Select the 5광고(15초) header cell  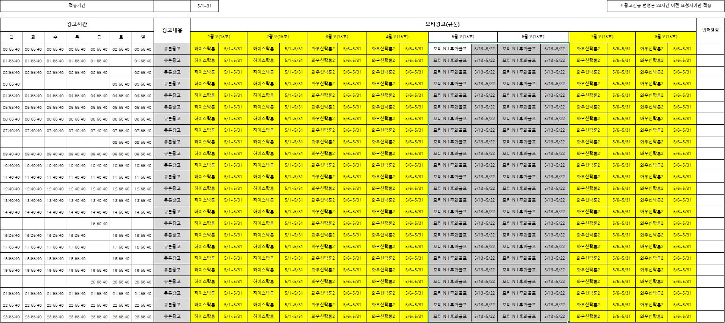coord(463,37)
